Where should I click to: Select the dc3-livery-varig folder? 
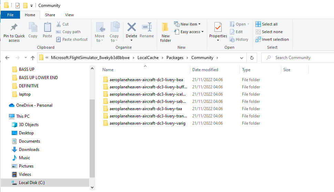148,123
